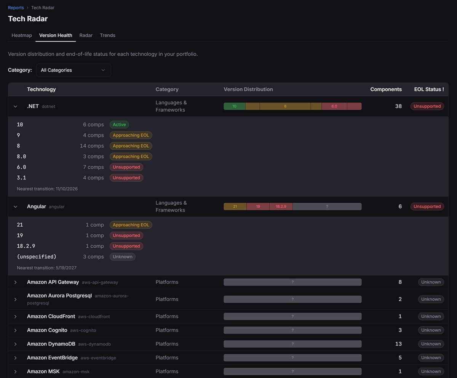The width and height of the screenshot is (457, 378).
Task: Click 'Nearest transition: 5/19/2027' text
Action: 46,268
